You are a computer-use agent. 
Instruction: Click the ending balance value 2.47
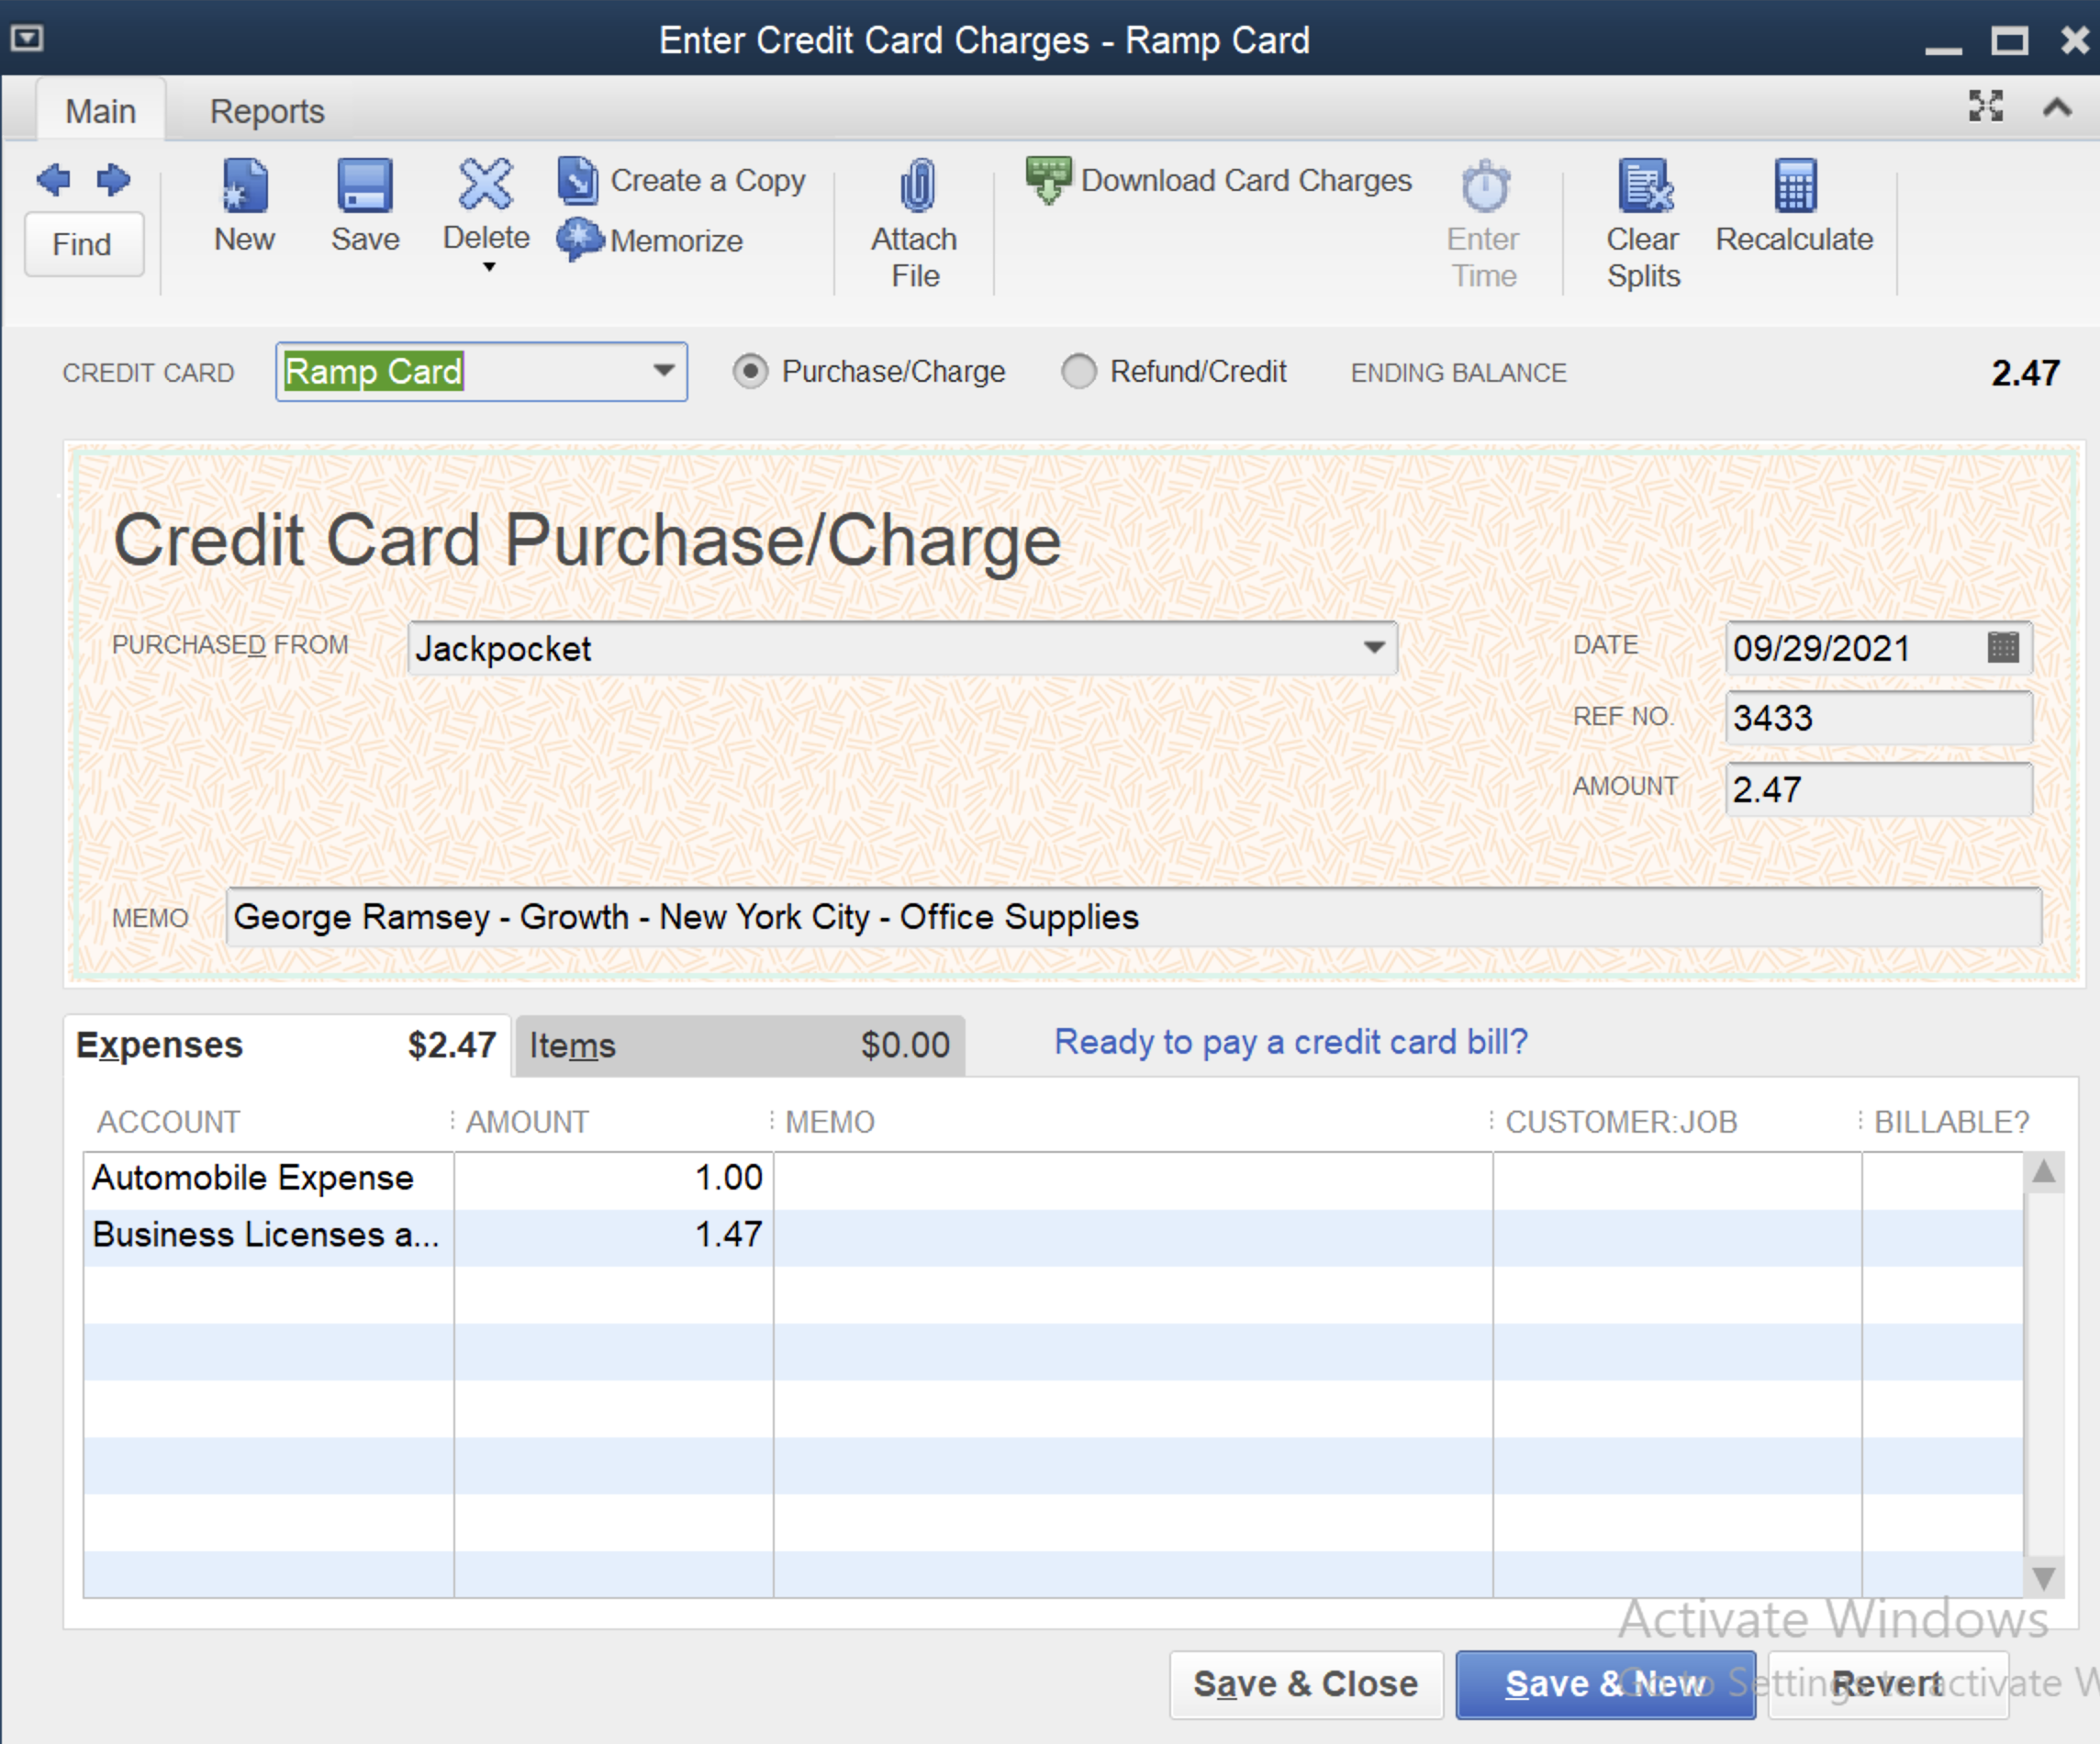[x=2025, y=374]
